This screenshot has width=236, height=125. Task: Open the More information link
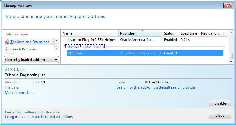coord(19,93)
